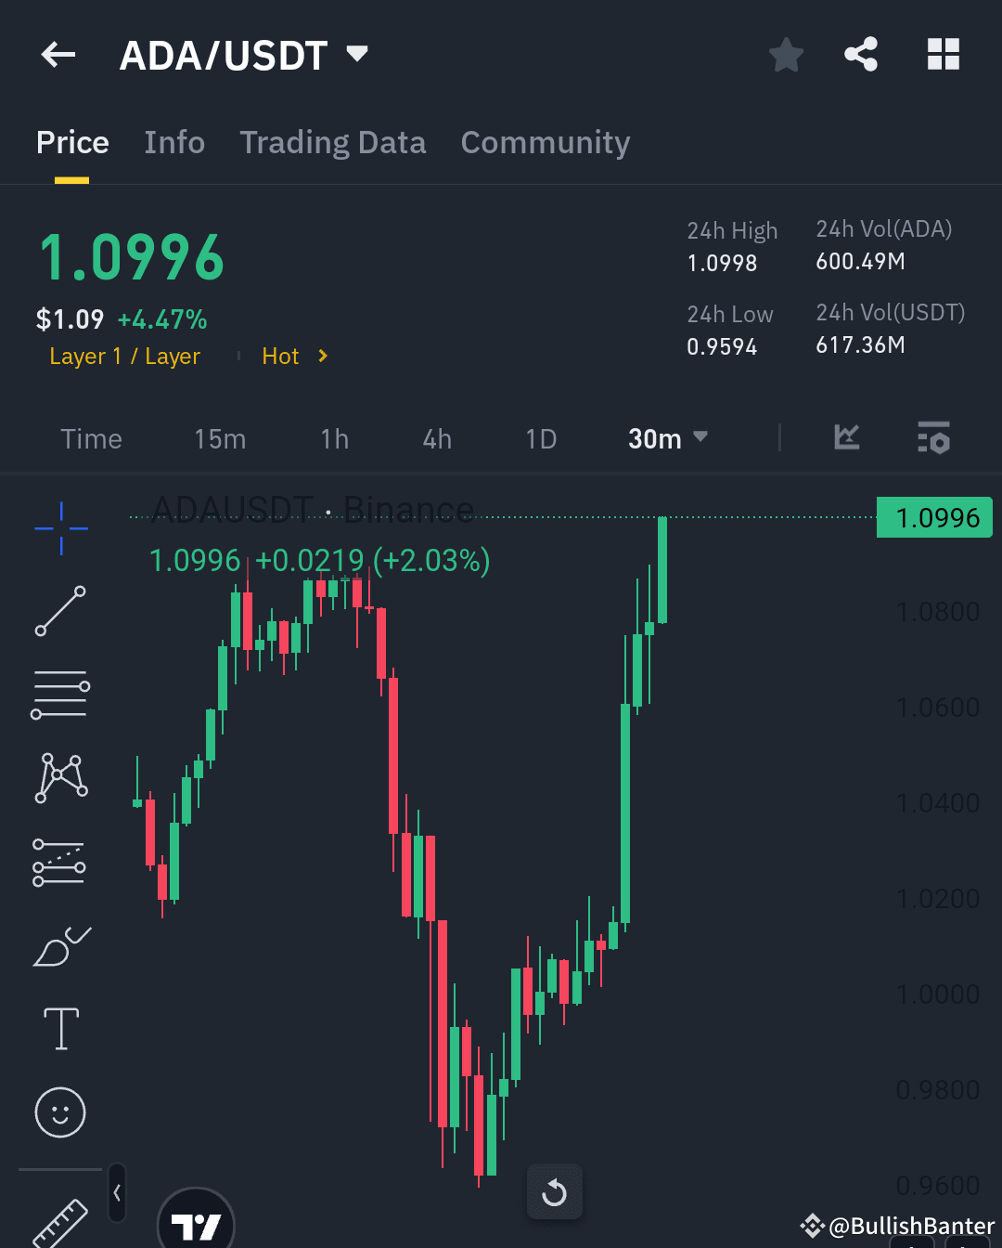Viewport: 1002px width, 1248px height.
Task: Toggle ADA/USDT as a favorite star
Action: pyautogui.click(x=786, y=54)
